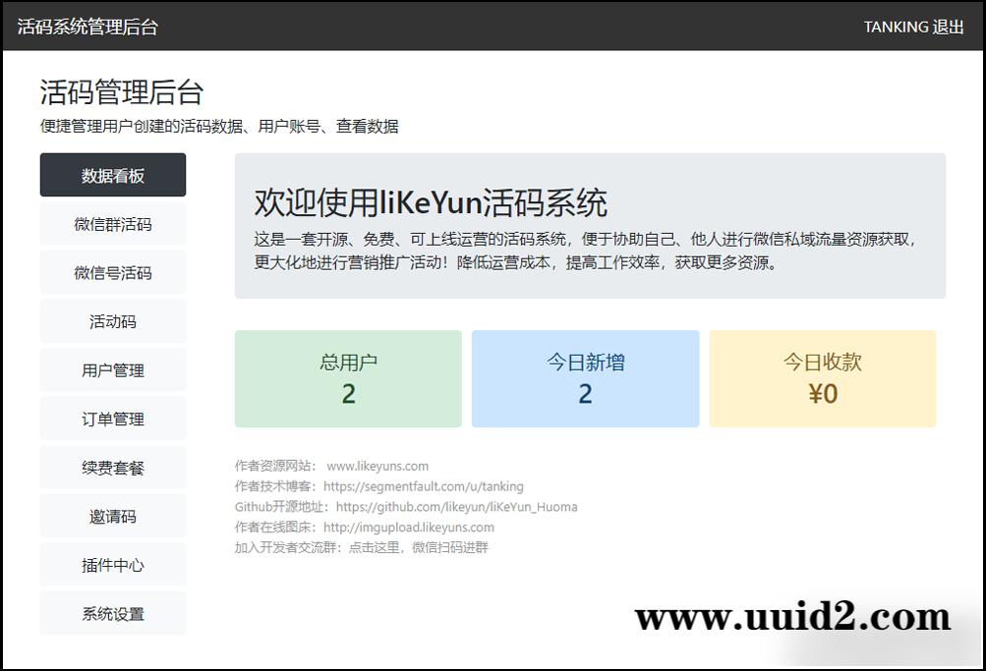986x671 pixels.
Task: Visit the imgupload.likeyuns.com image library link
Action: (408, 528)
